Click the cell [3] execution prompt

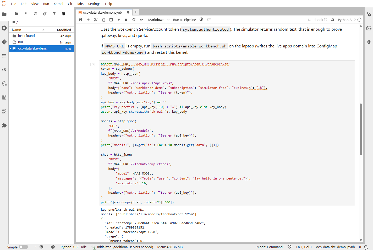click(94, 64)
